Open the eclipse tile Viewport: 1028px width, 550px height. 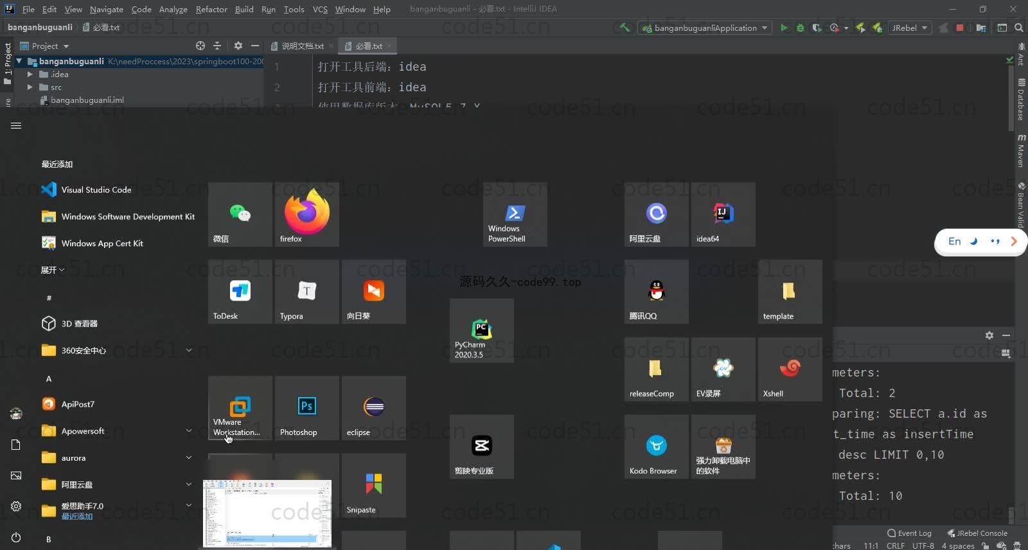click(x=374, y=409)
